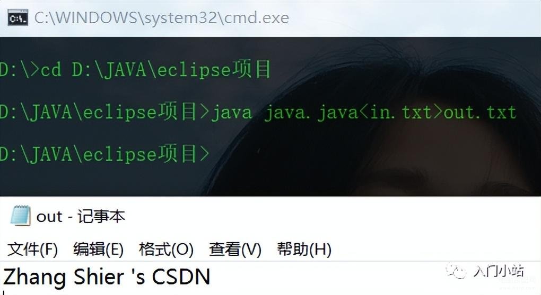Viewport: 541px width, 295px height.
Task: Click the cmd.exe icon in the title bar
Action: [18, 18]
